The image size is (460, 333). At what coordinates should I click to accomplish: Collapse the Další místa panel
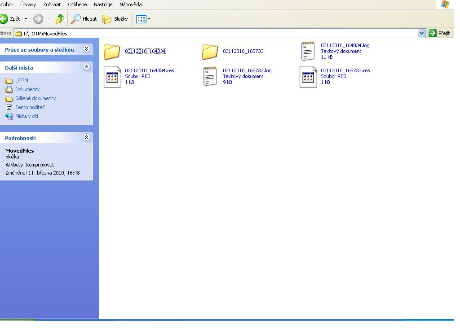[86, 67]
